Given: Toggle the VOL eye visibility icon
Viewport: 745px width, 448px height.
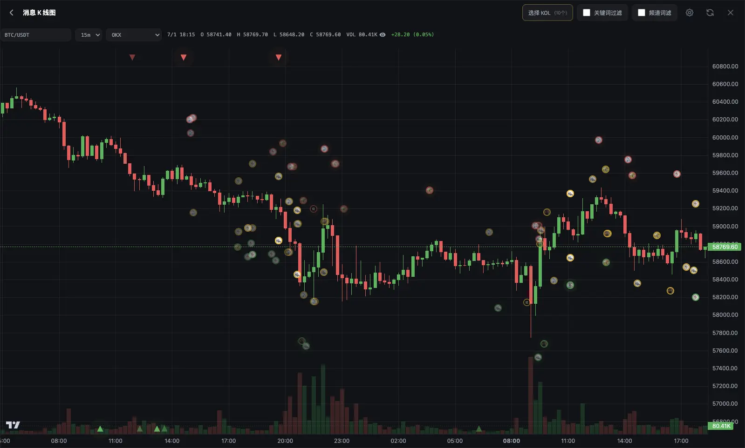Looking at the screenshot, I should pyautogui.click(x=383, y=35).
